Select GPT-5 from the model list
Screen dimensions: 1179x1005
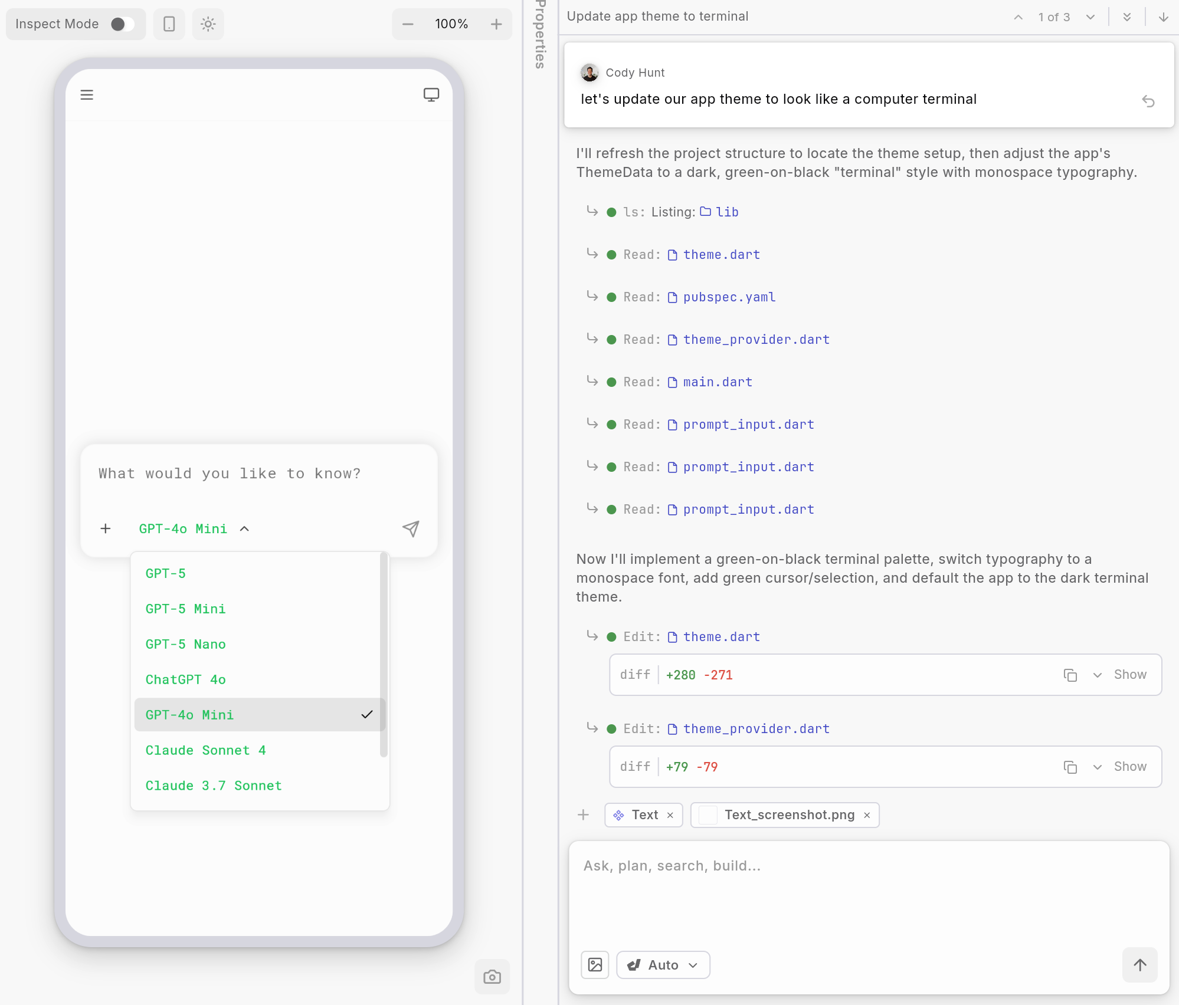tap(260, 573)
